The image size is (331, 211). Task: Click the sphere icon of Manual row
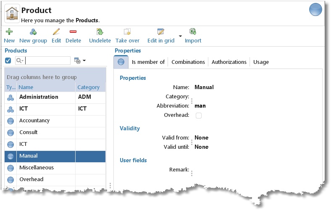pos(11,156)
